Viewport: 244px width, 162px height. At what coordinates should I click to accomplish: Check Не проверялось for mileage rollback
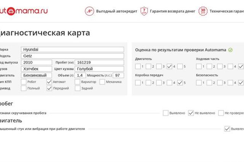(x=221, y=113)
